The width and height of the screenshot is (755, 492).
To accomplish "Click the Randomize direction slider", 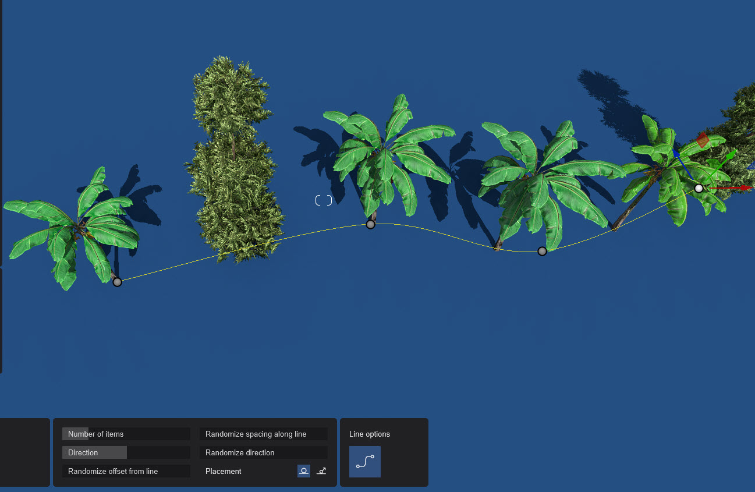I will point(263,452).
